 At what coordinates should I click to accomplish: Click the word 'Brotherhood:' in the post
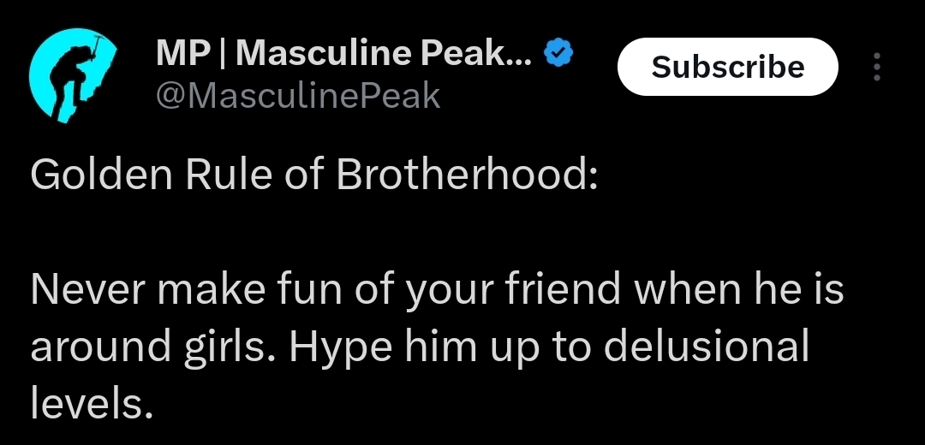[x=467, y=175]
